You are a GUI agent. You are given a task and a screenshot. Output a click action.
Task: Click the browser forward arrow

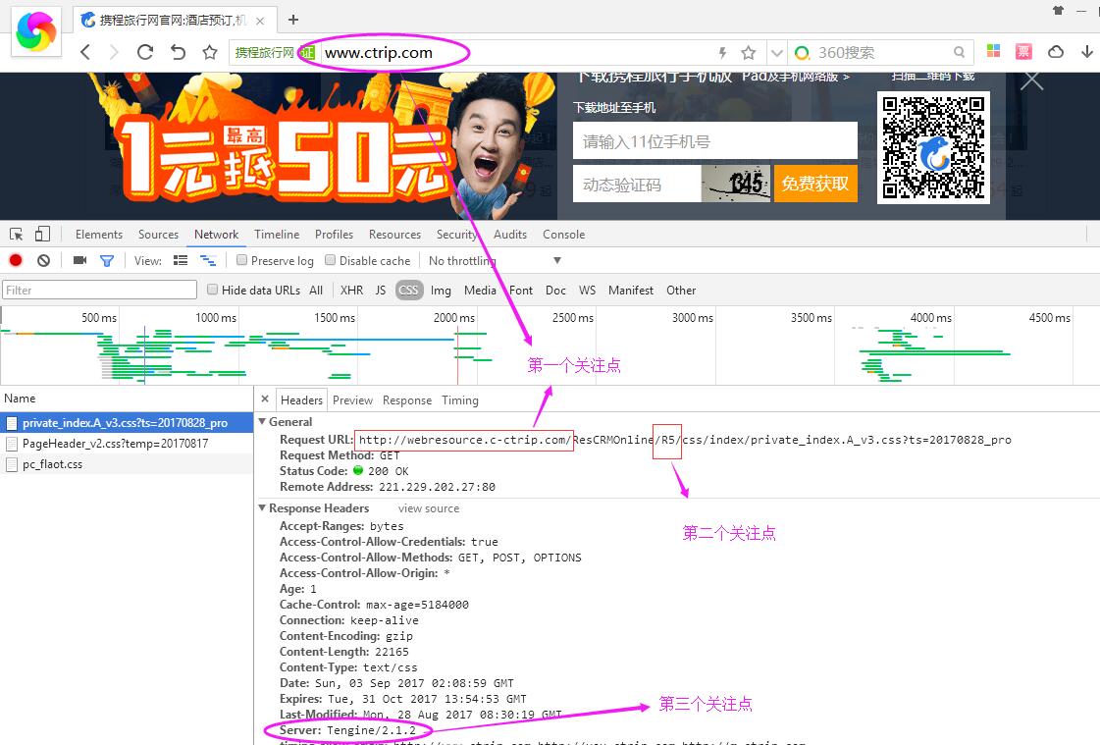(115, 52)
